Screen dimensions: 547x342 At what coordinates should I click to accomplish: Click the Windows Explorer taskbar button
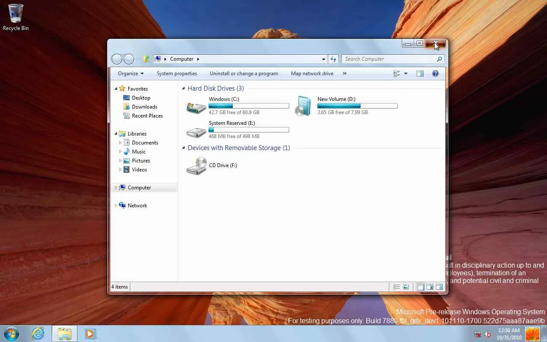(65, 333)
